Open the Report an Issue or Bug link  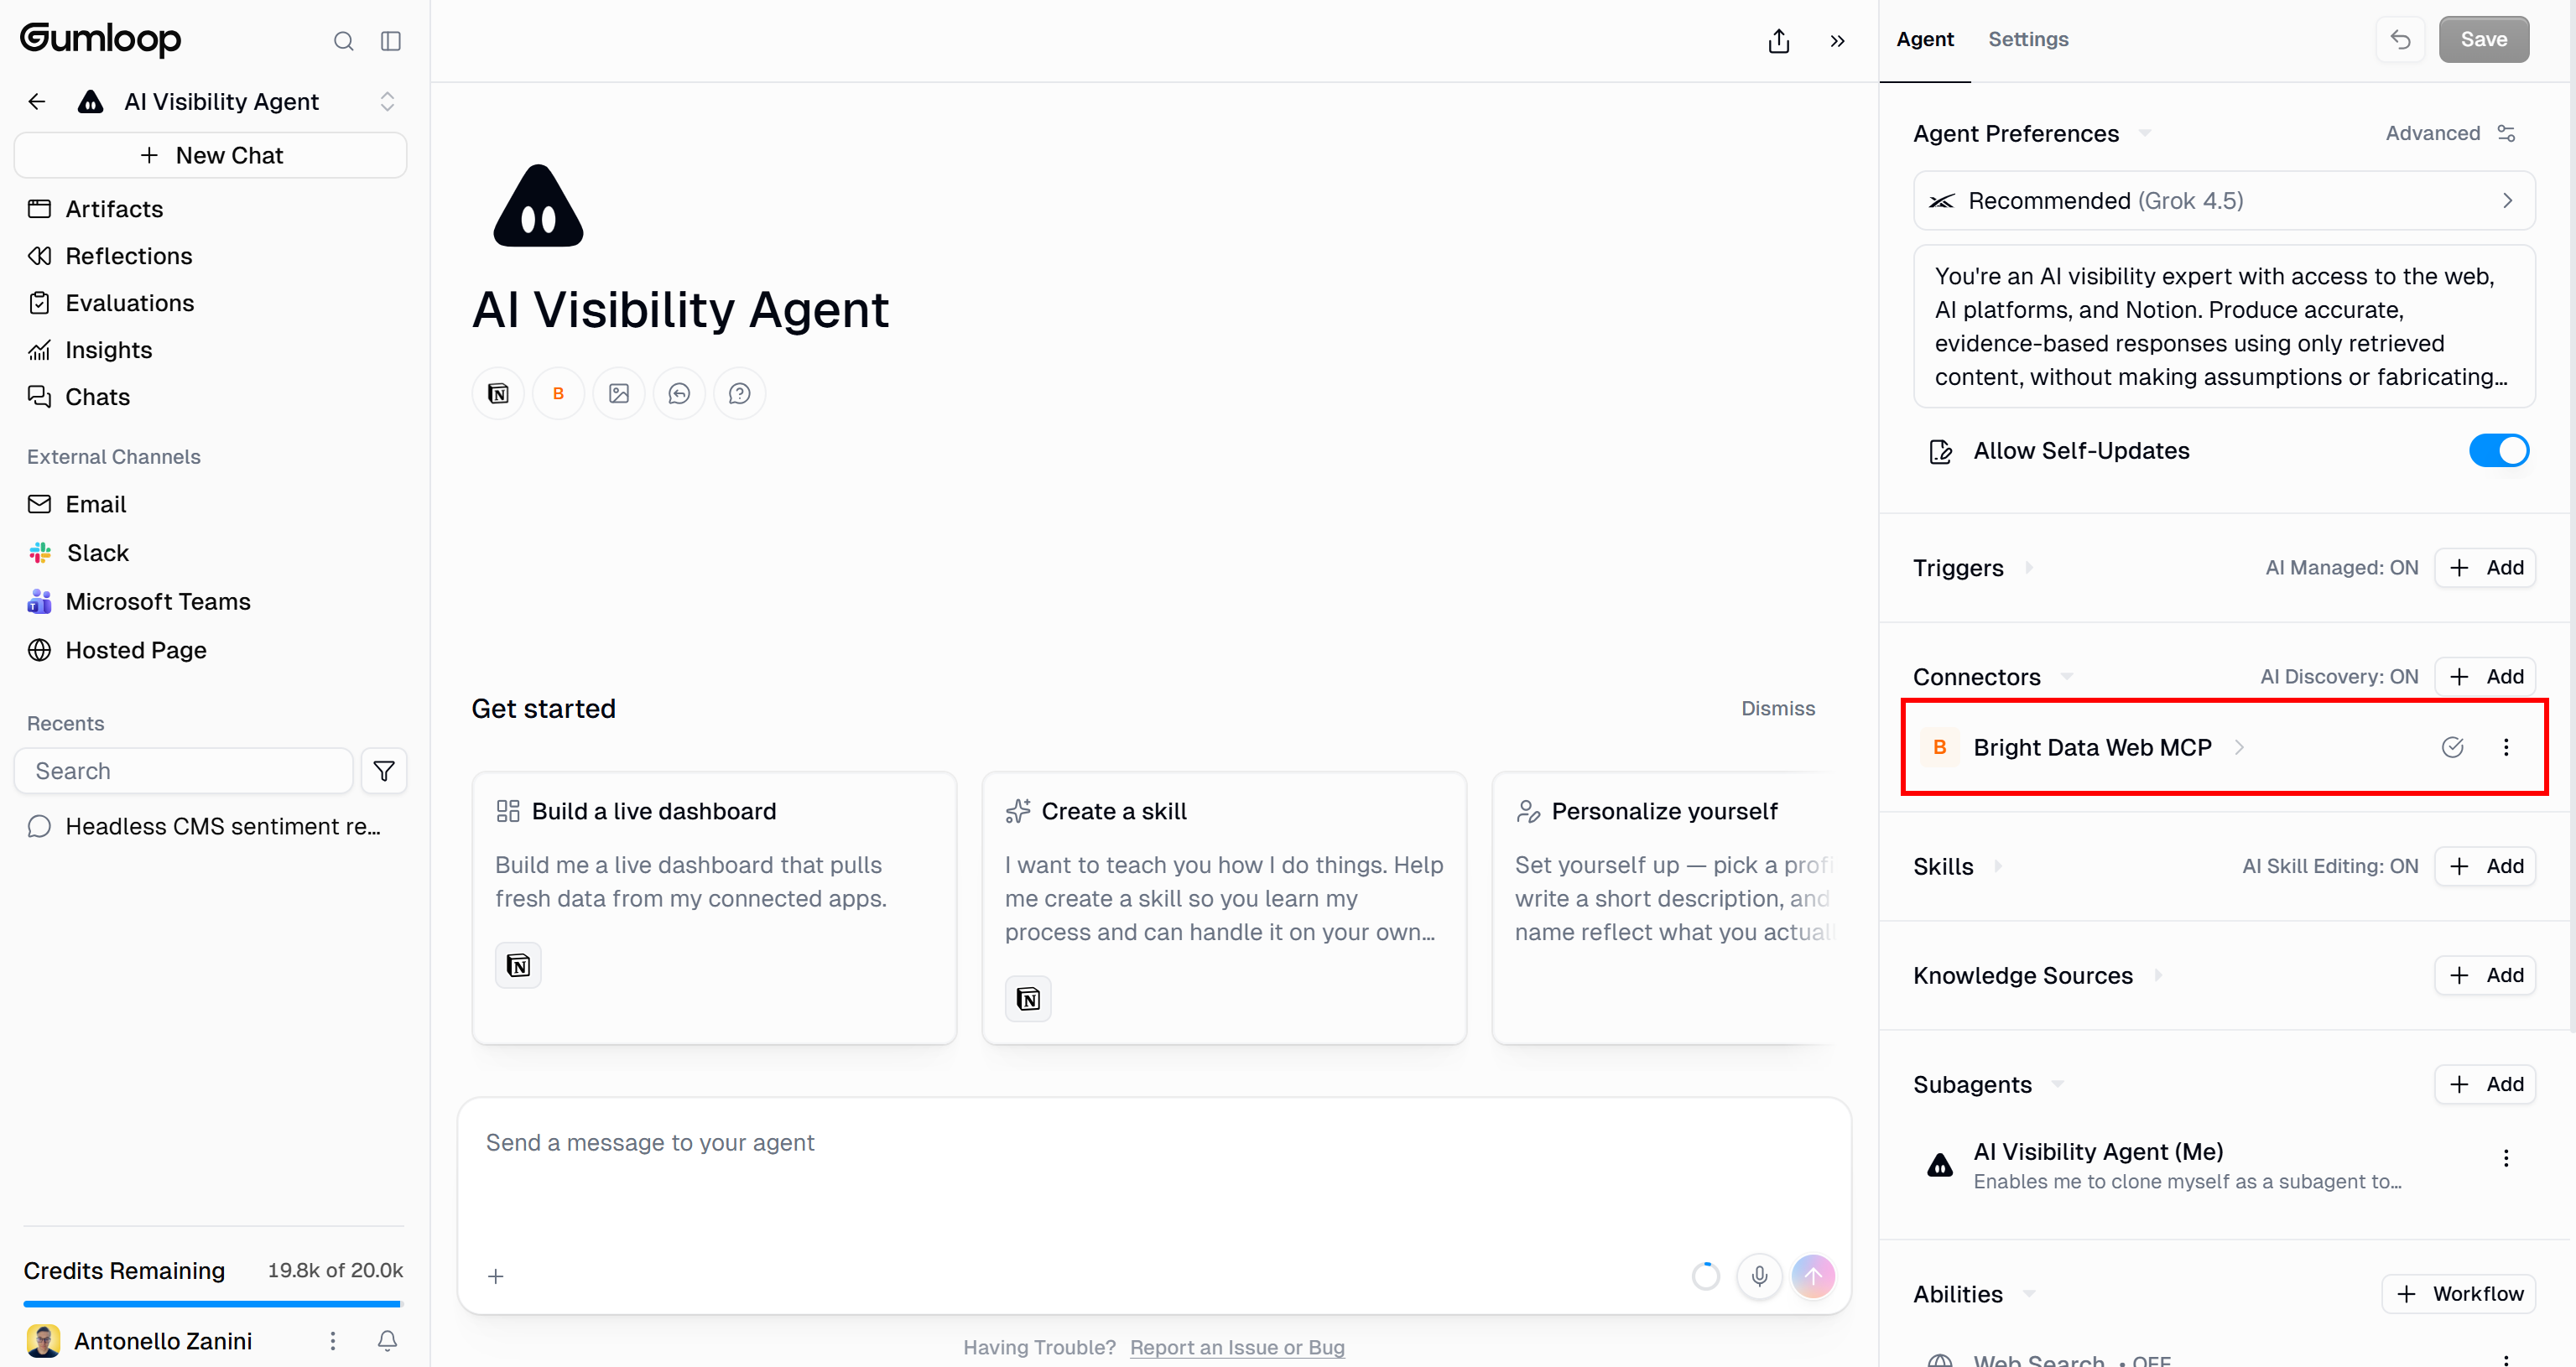(x=1237, y=1347)
